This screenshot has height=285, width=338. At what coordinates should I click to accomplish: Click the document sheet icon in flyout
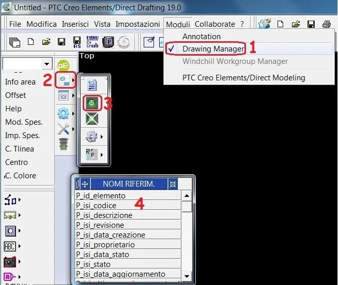click(93, 85)
